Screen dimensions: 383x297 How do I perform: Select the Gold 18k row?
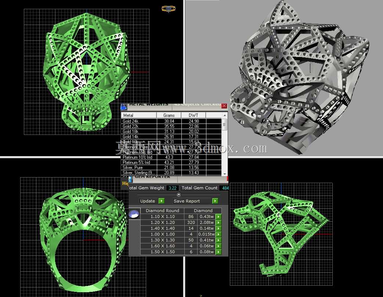click(x=171, y=132)
